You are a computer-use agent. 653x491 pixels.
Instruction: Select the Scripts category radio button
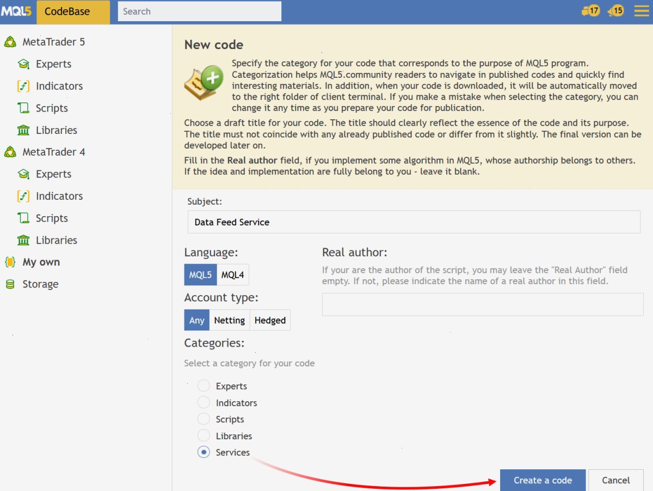(204, 419)
